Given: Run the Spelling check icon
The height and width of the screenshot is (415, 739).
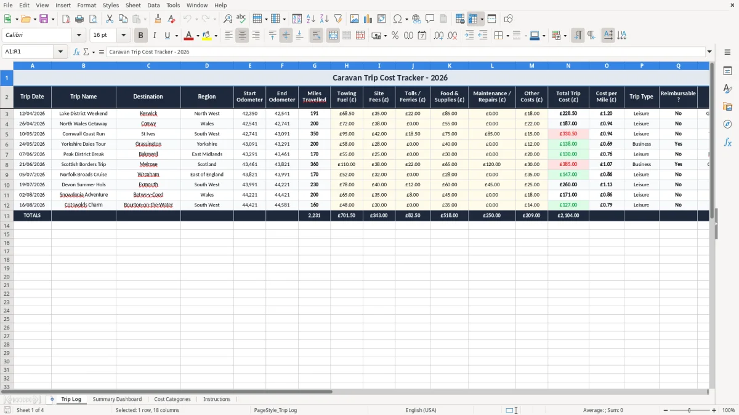Looking at the screenshot, I should 241,19.
